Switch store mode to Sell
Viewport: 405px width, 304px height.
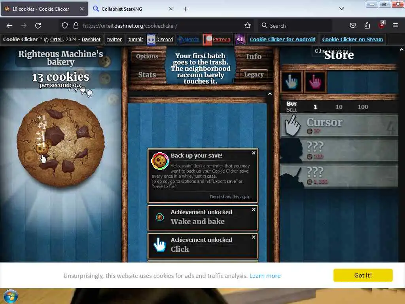click(291, 110)
